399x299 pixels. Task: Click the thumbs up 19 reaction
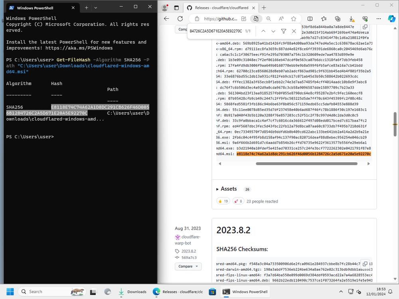point(223,201)
